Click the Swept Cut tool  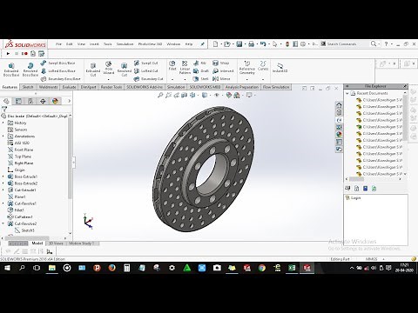146,63
